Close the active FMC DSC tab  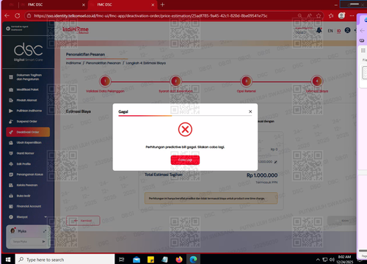click(153, 4)
